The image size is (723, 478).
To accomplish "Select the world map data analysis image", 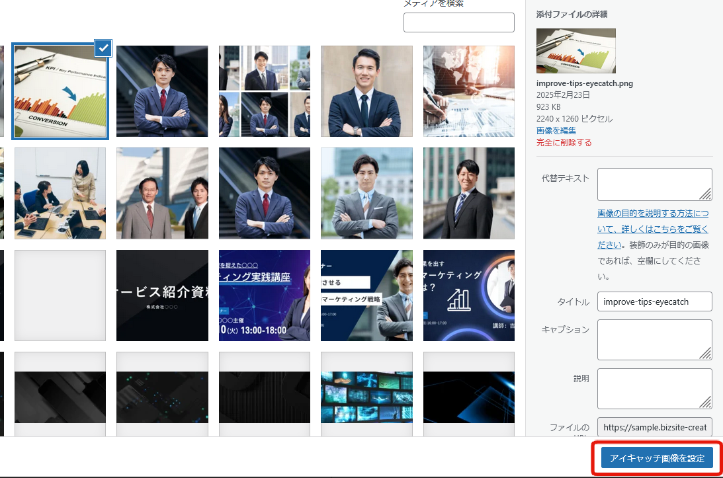I will pos(469,91).
